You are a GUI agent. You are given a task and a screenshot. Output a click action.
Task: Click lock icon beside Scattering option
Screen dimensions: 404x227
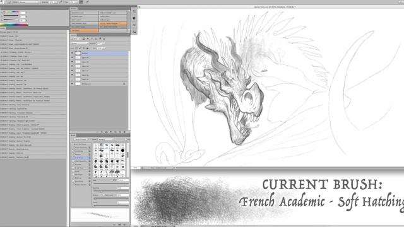pyautogui.click(x=90, y=151)
